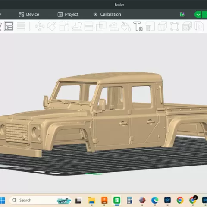207x207 pixels.
Task: Click the green Bambu Studio taskbar icon
Action: point(117,200)
